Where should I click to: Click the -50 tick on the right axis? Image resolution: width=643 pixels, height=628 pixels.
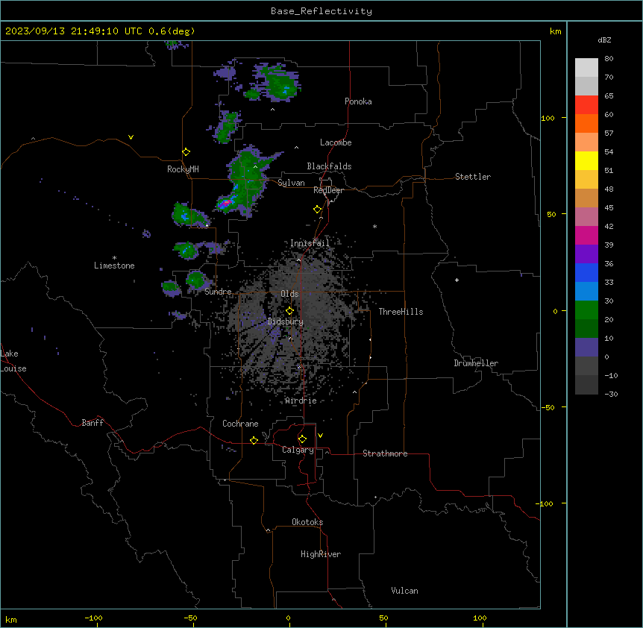click(548, 407)
